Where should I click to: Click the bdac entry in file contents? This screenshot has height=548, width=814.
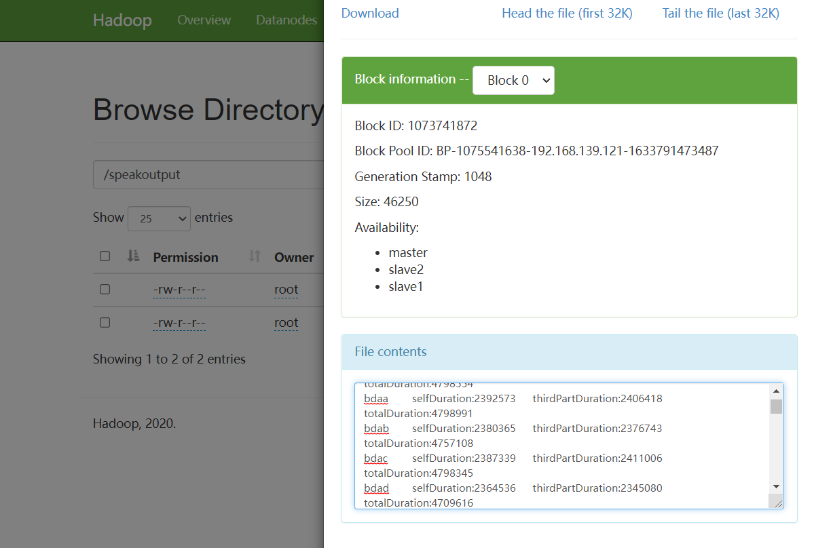point(375,458)
